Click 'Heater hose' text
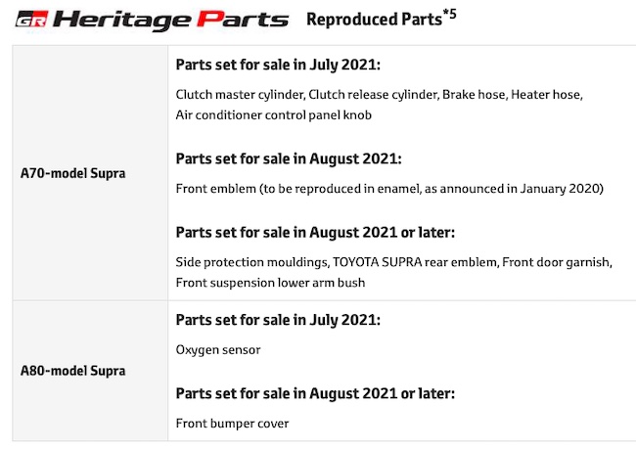 coord(546,95)
